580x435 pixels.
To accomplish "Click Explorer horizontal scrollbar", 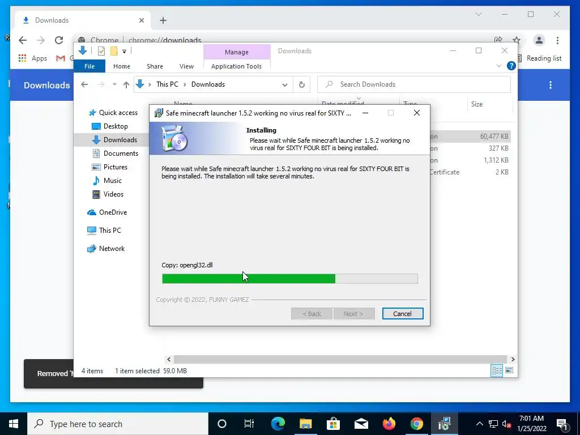I will pos(340,359).
